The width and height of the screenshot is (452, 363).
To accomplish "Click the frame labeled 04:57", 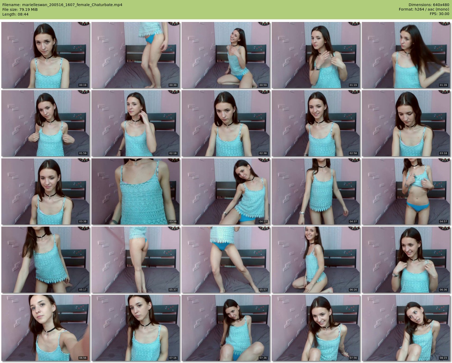I will click(x=406, y=191).
